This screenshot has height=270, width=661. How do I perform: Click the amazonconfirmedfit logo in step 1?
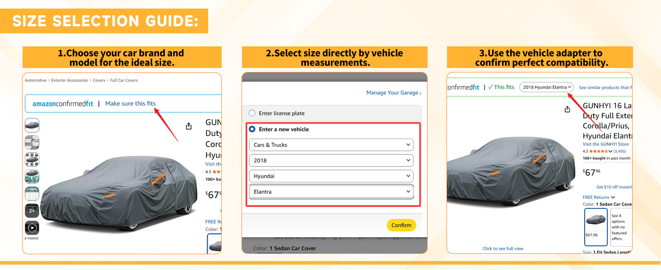[x=63, y=103]
